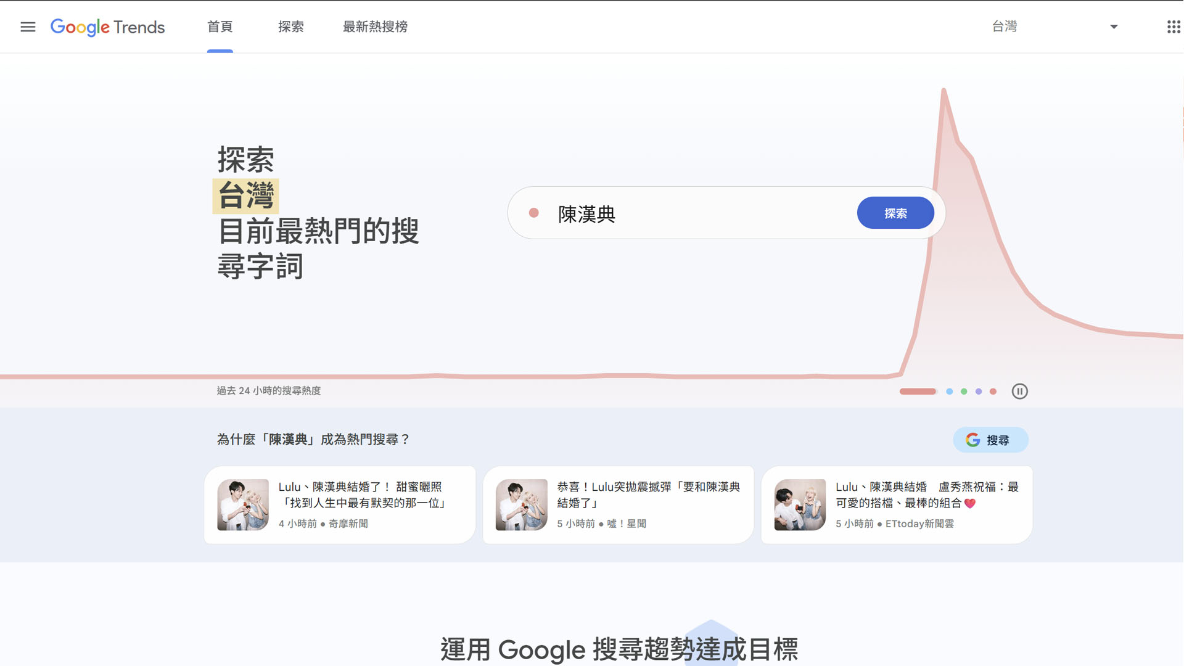This screenshot has height=666, width=1184.
Task: Click the 台灣 region selector text
Action: [x=1005, y=27]
